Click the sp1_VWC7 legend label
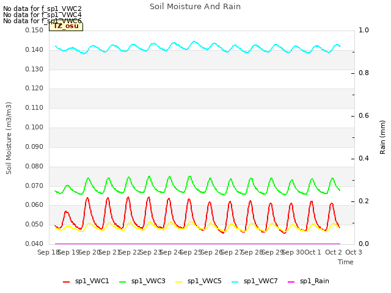This screenshot has height=293, width=391. click(x=261, y=281)
